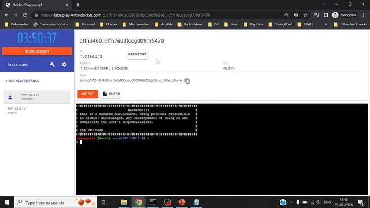Show more bookmarks with the chevron
Screen dimensions: 370x208
coord(326,24)
